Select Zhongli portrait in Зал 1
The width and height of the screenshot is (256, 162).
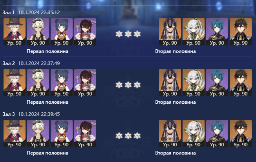241,32
